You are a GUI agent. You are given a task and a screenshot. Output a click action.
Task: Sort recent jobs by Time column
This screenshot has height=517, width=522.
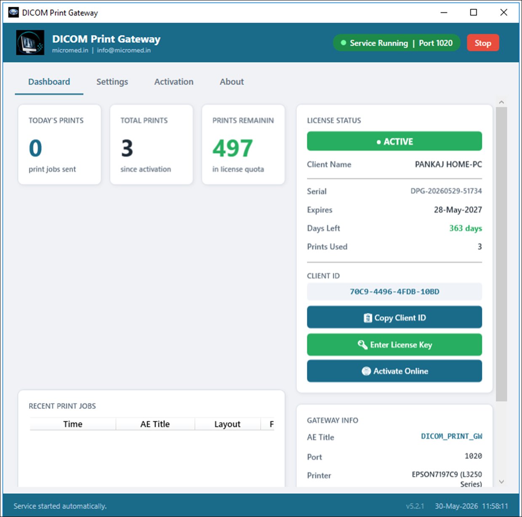coord(73,424)
